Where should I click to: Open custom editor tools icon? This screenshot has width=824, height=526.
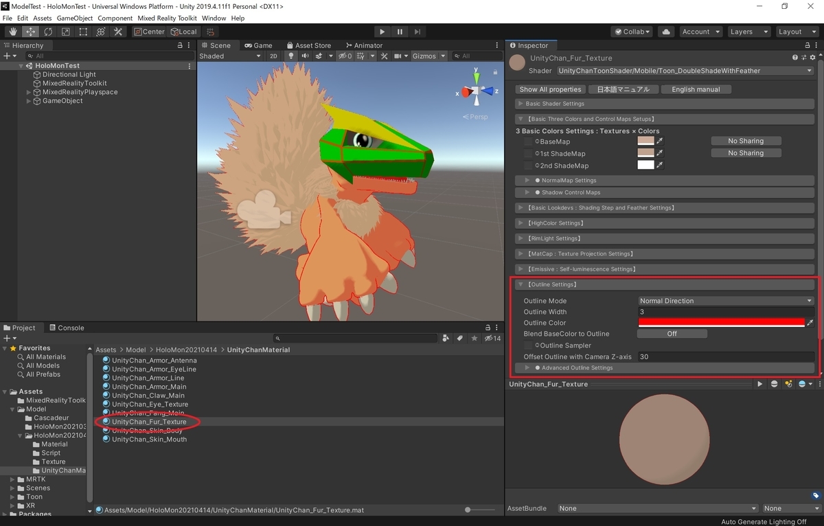tap(118, 32)
